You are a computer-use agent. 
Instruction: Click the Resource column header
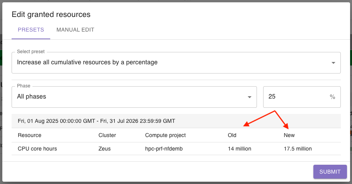pos(29,135)
